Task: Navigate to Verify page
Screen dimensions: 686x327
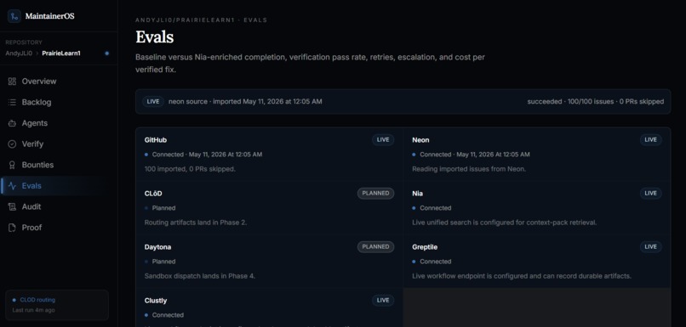Action: coord(59,144)
